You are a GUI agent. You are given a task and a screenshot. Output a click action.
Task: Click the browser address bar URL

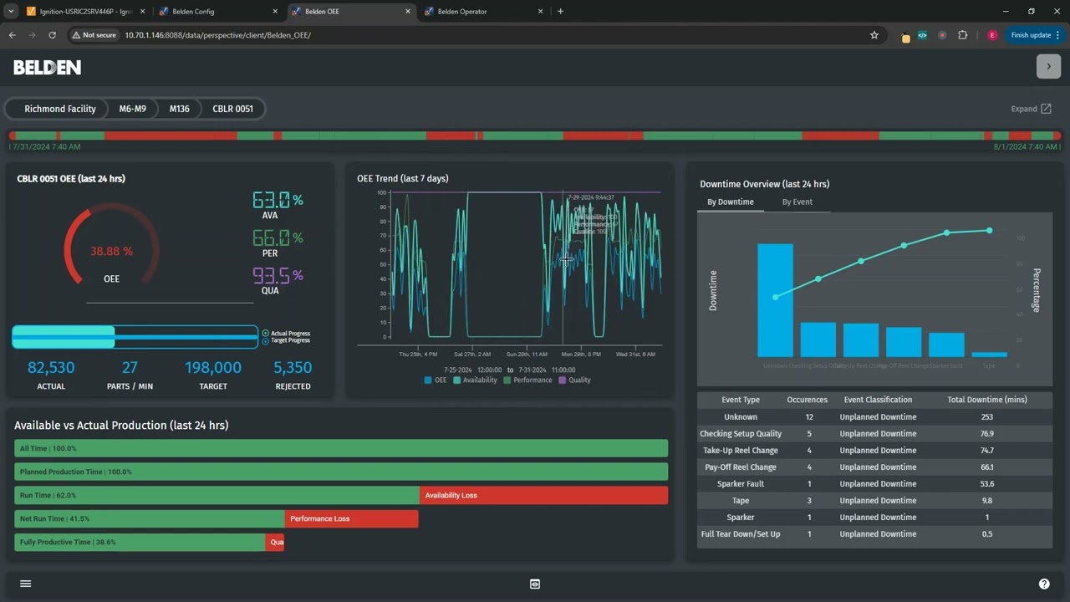point(217,35)
